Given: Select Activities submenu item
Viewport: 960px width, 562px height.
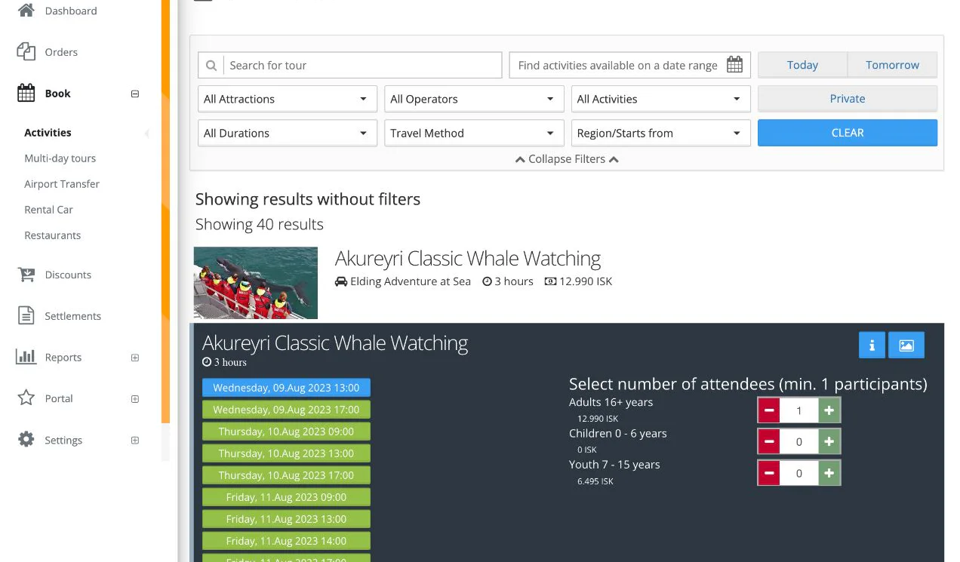Looking at the screenshot, I should [x=48, y=132].
